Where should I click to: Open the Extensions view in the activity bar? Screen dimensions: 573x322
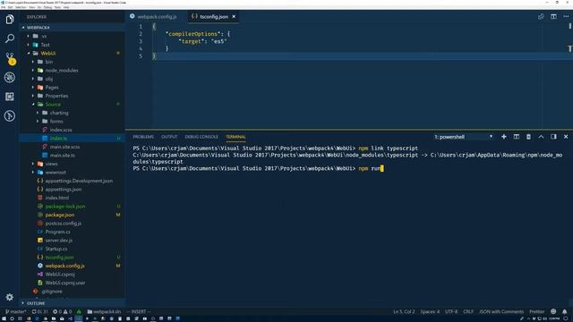pyautogui.click(x=10, y=97)
